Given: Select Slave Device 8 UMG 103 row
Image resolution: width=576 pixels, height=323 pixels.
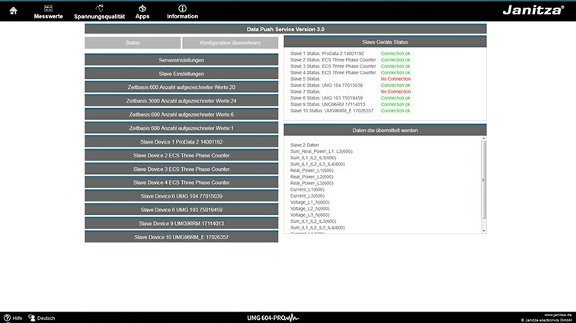Looking at the screenshot, I should (x=181, y=210).
